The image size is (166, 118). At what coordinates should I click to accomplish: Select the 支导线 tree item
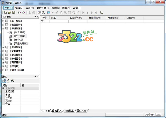pyautogui.click(x=19, y=40)
